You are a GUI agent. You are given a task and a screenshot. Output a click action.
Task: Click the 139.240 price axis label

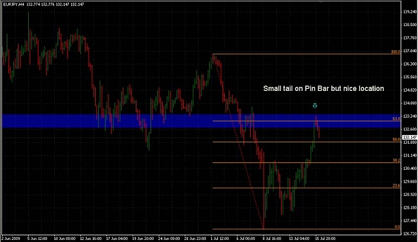410,12
